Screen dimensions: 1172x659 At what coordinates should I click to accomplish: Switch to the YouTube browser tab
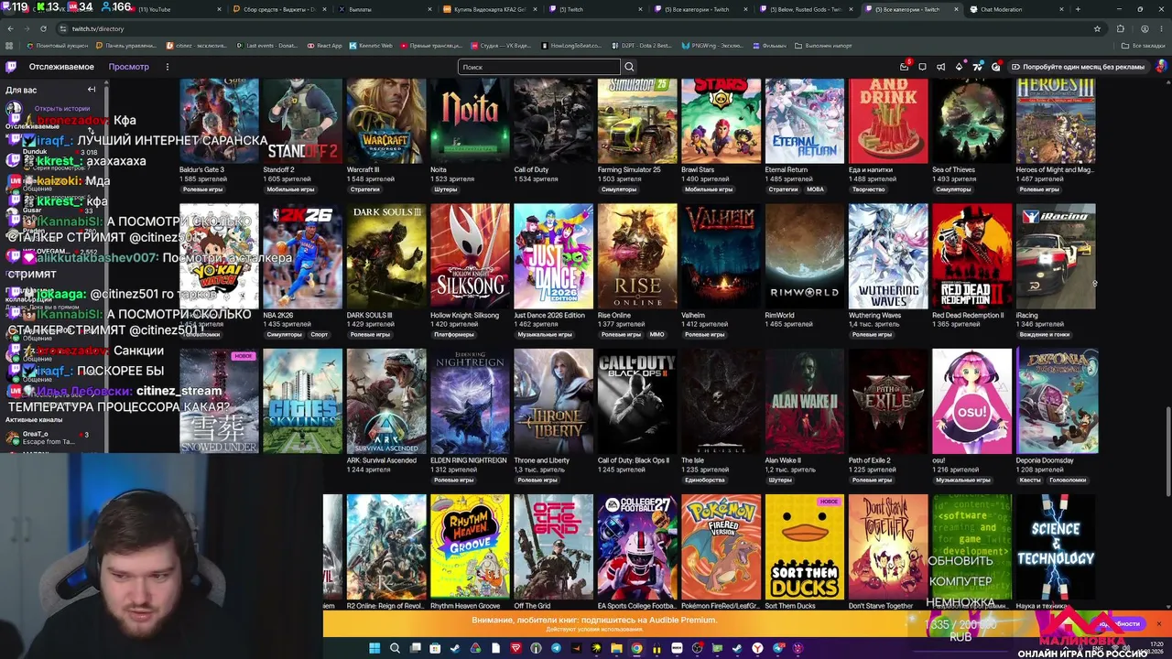(176, 9)
